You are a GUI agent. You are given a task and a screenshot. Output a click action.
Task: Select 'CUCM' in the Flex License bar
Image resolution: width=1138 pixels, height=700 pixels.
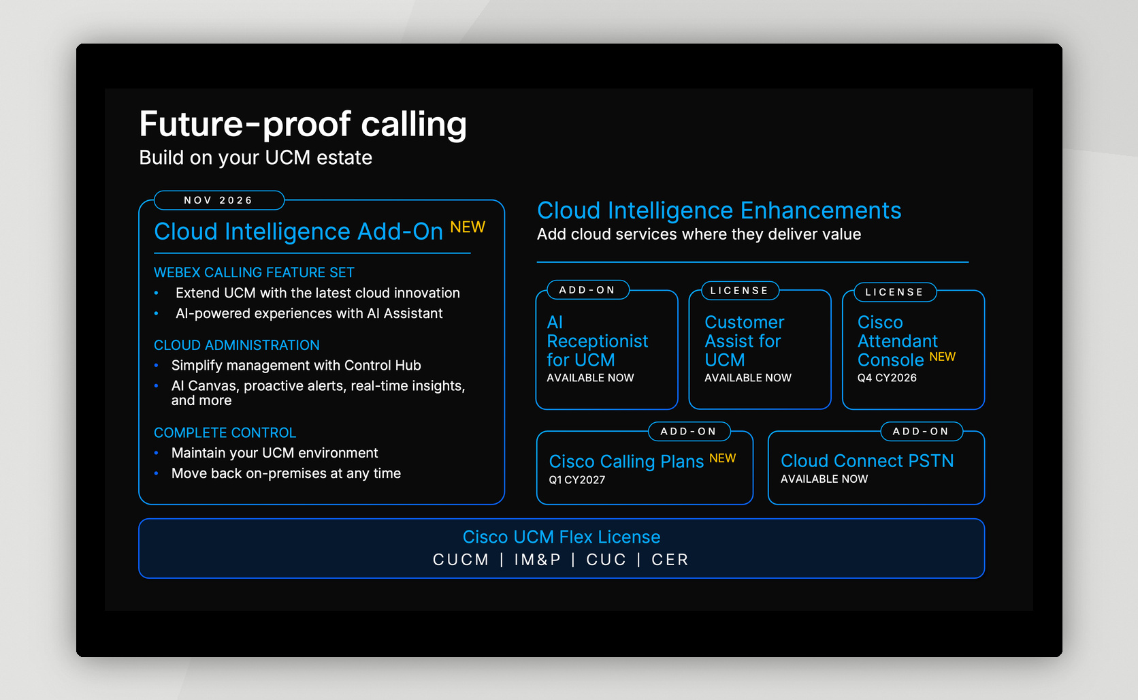(461, 560)
